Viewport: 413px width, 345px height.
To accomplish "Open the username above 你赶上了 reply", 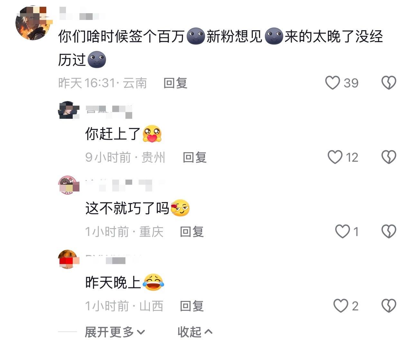I will coord(109,111).
